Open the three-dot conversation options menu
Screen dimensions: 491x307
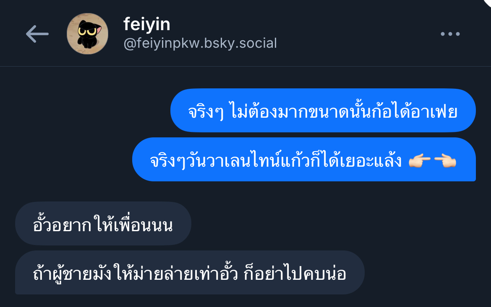pos(450,34)
